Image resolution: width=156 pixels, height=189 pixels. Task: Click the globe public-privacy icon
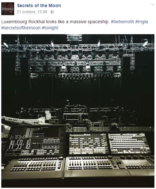(52, 12)
